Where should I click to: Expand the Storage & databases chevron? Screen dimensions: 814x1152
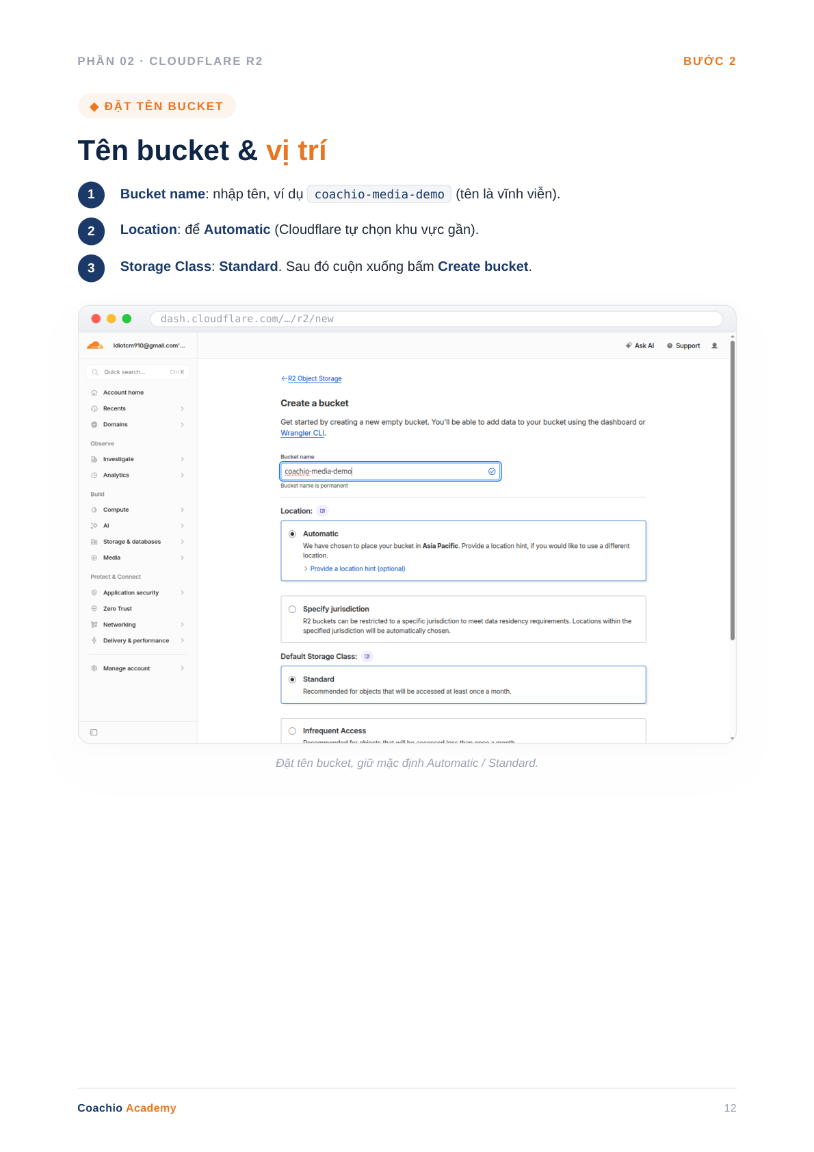tap(183, 542)
